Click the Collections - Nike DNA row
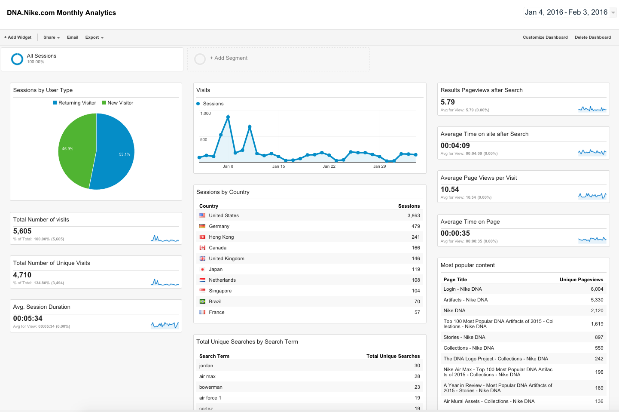Screen dimensions: 619x412 pos(523,348)
